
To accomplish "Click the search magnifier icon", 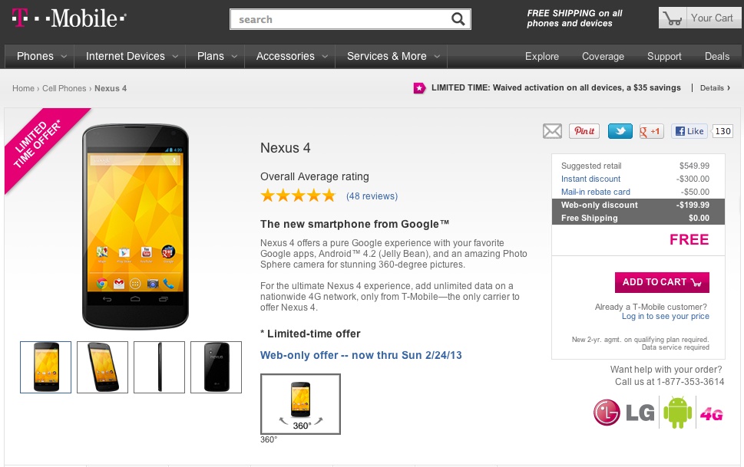I will 458,19.
